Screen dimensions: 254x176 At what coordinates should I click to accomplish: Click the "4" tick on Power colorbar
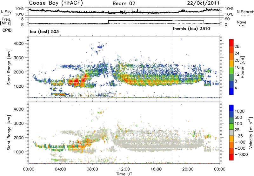click(x=236, y=88)
